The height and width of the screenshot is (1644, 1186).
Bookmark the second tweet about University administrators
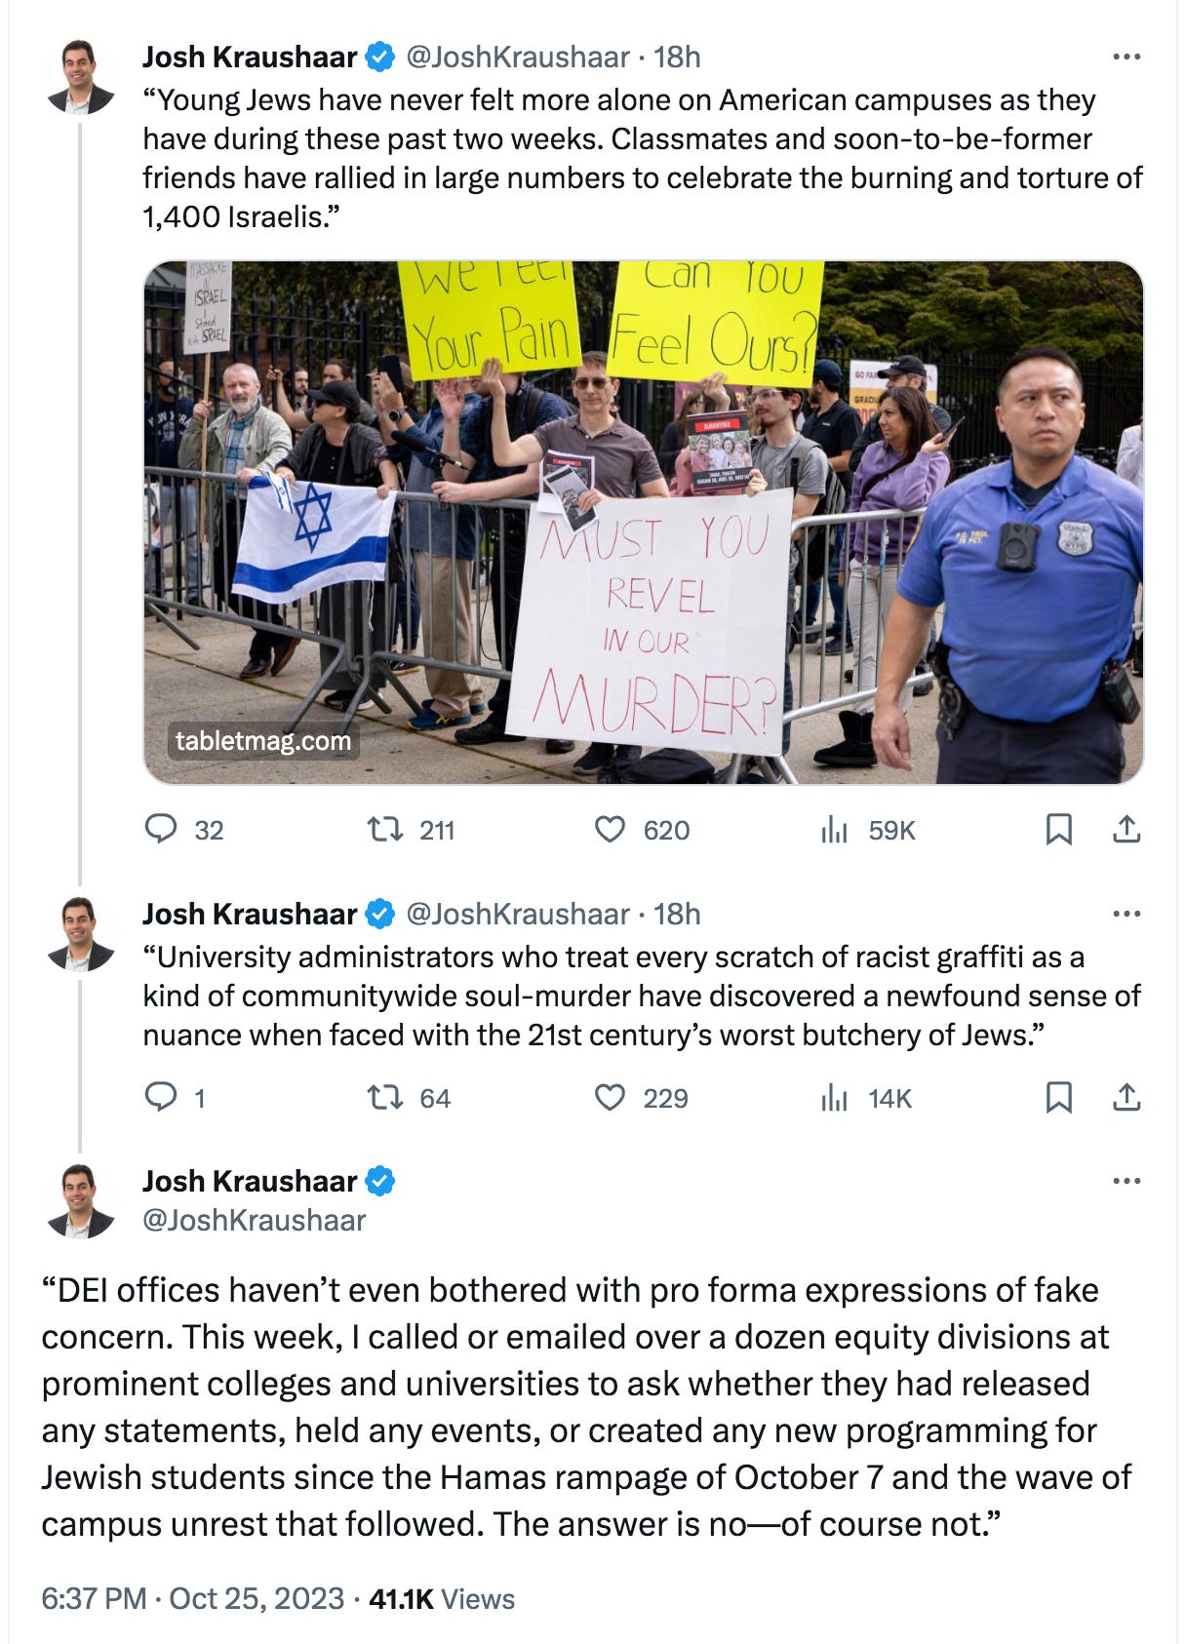click(x=1059, y=1098)
